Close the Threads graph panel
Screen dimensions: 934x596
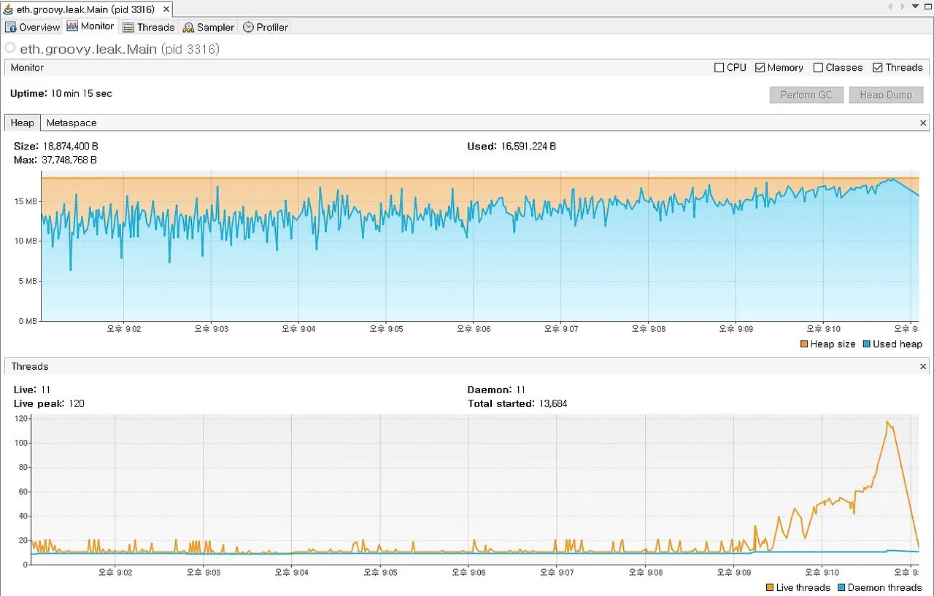(923, 366)
